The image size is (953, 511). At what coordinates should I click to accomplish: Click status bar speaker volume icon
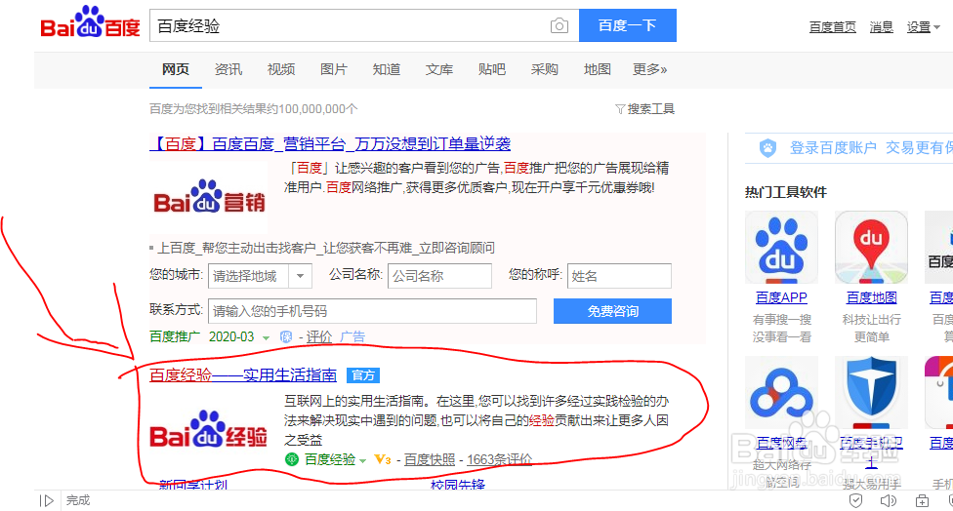click(889, 500)
